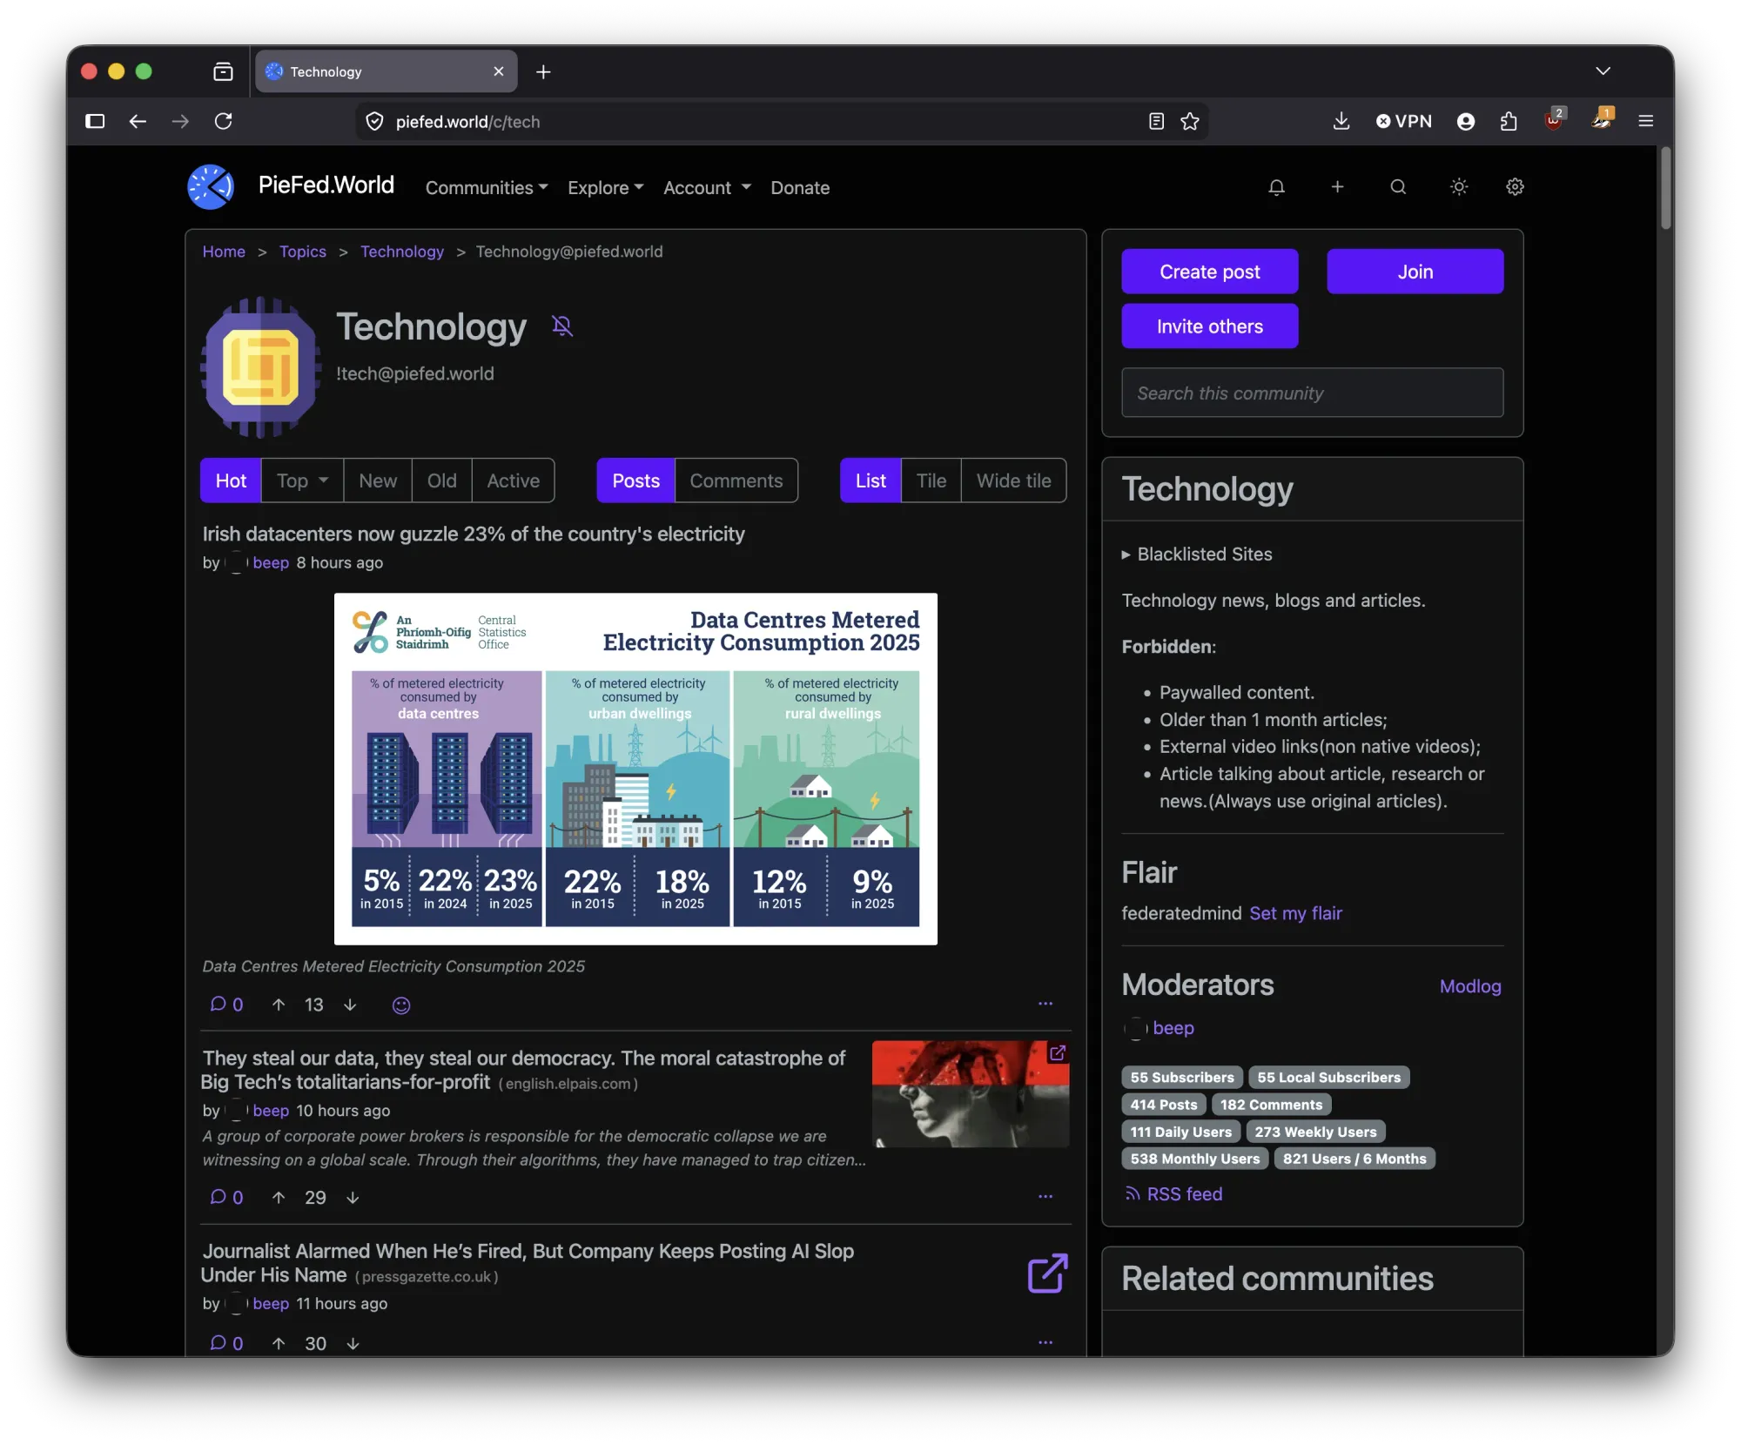Expand the Account menu

707,188
